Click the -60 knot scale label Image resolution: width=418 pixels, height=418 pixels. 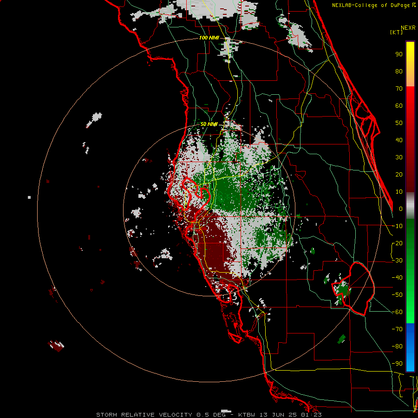397,312
